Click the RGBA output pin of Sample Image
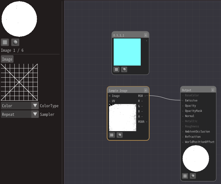The width and height of the screenshot is (221, 184). point(147,122)
